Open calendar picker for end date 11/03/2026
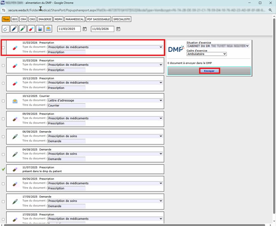The height and width of the screenshot is (226, 276). tap(118, 29)
